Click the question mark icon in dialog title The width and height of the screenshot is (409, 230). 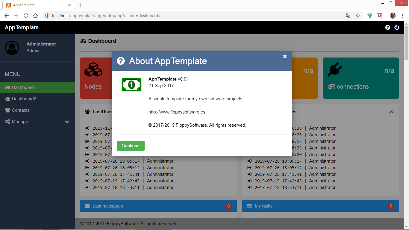(121, 61)
